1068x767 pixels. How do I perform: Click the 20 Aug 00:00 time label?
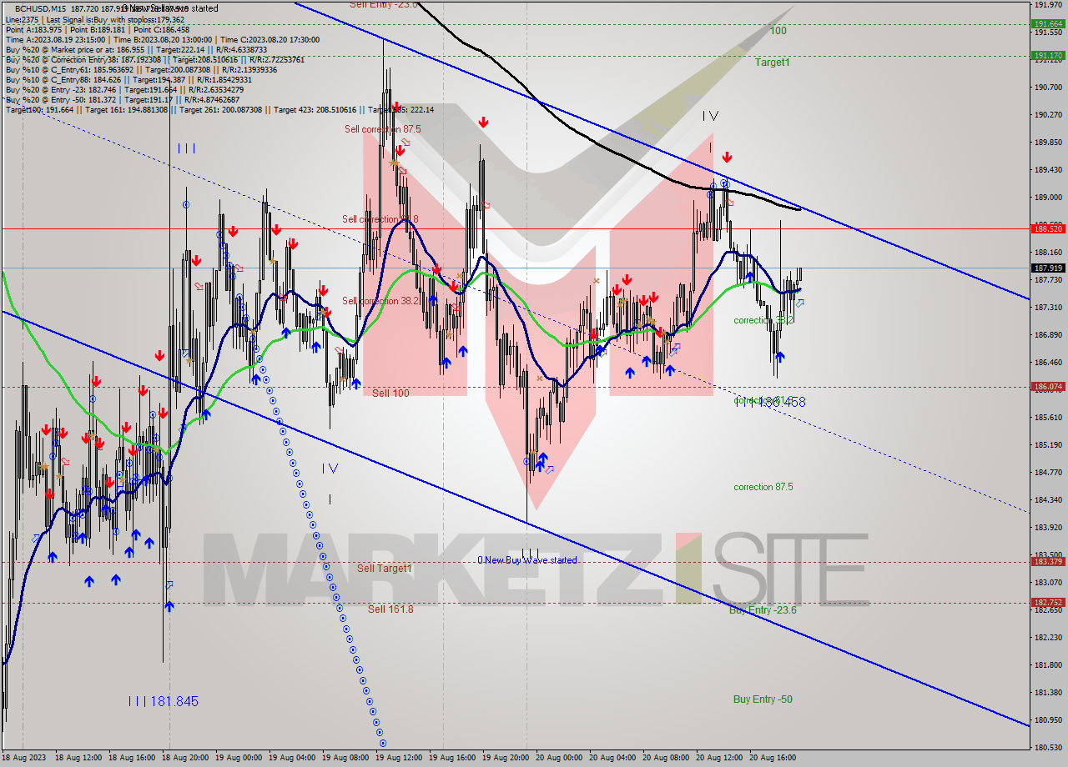coord(557,758)
